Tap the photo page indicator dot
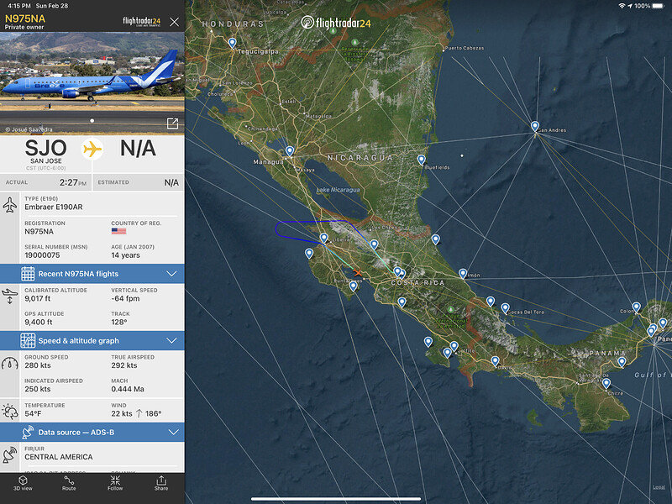Screen dimensions: 672x504 pos(92,121)
